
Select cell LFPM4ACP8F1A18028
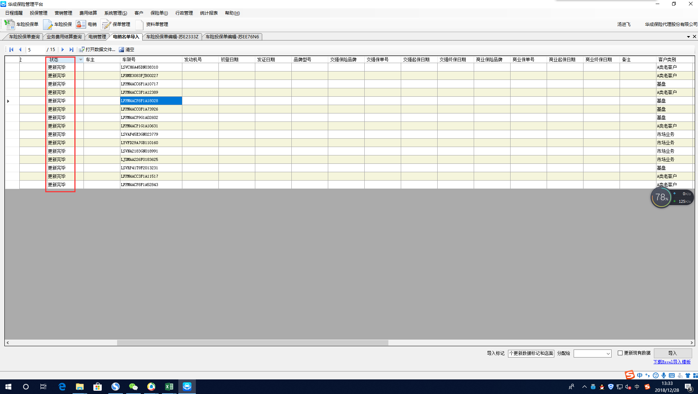point(151,101)
